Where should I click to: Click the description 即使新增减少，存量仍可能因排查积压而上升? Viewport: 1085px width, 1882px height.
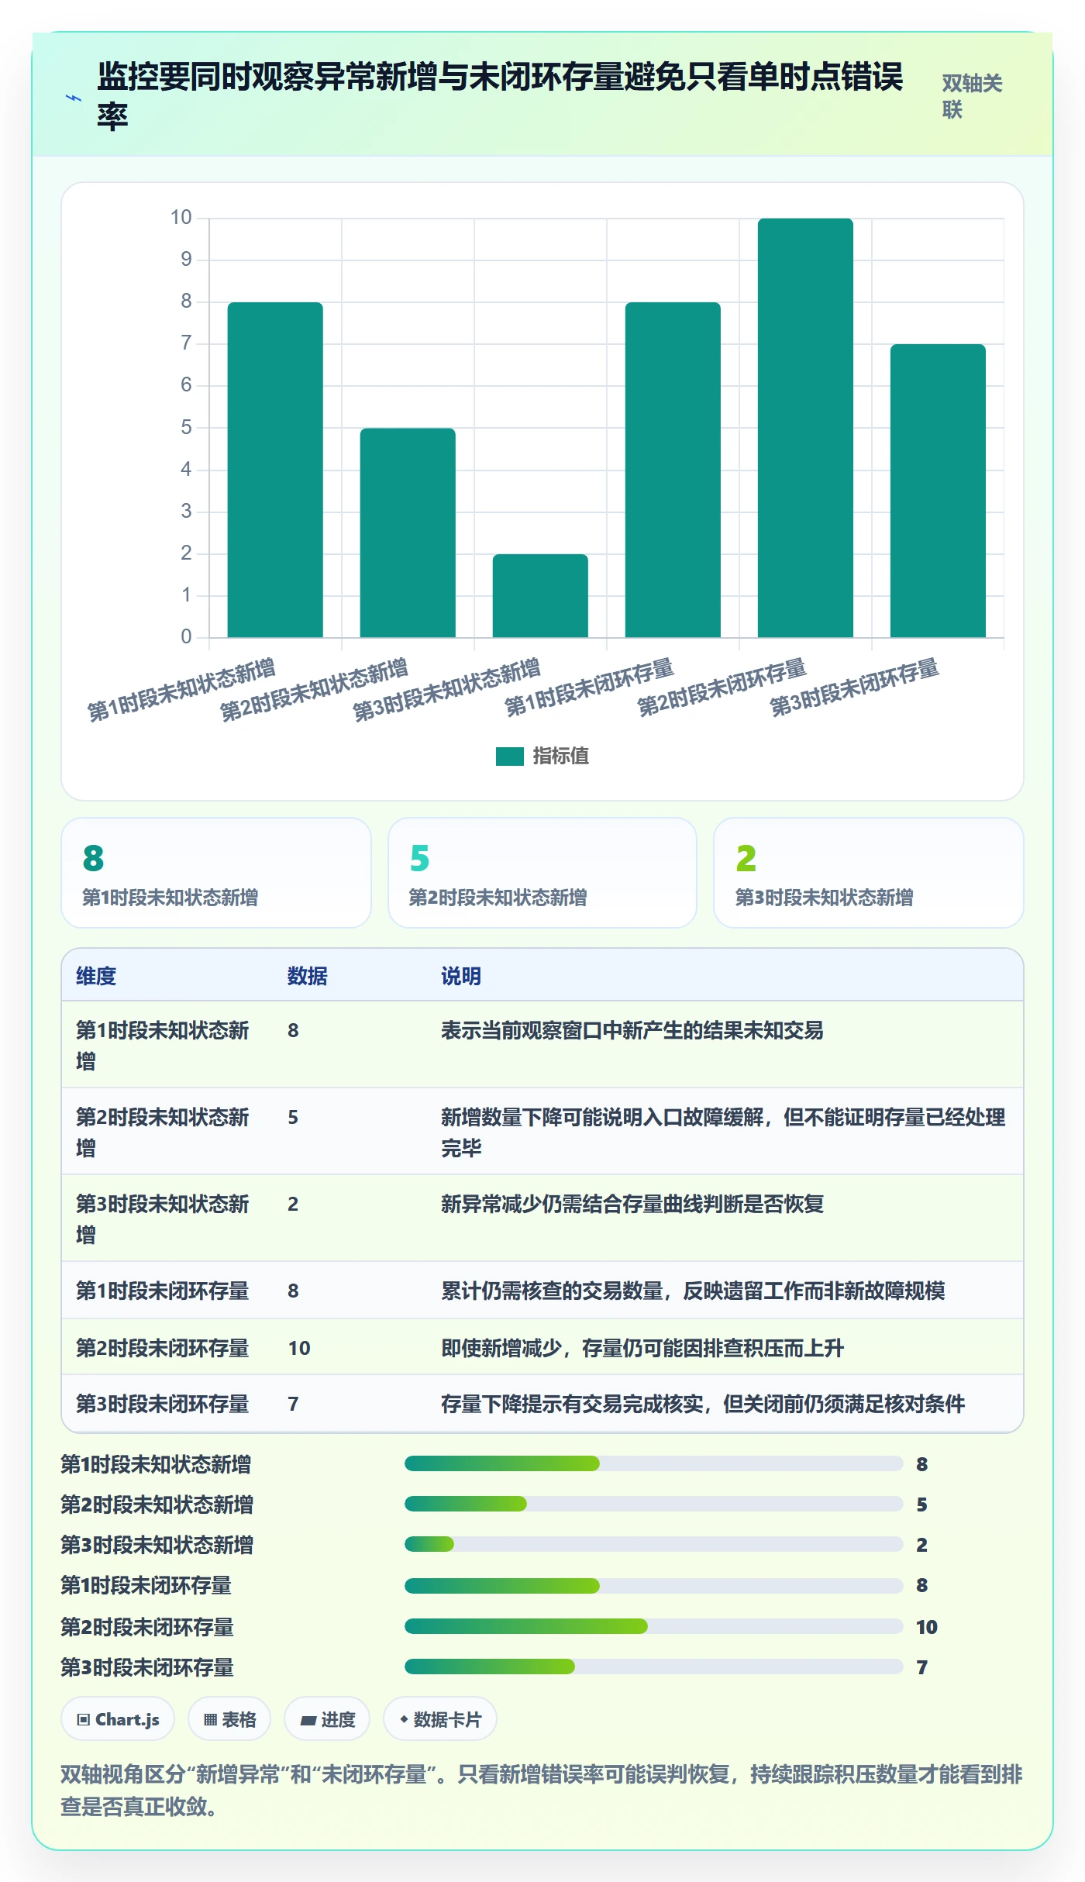coord(642,1348)
